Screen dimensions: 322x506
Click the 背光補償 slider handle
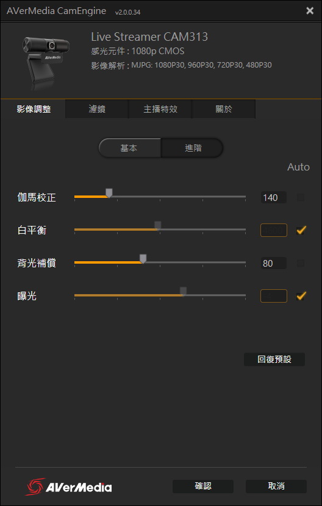click(143, 259)
